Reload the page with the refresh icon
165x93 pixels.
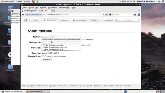106,14
